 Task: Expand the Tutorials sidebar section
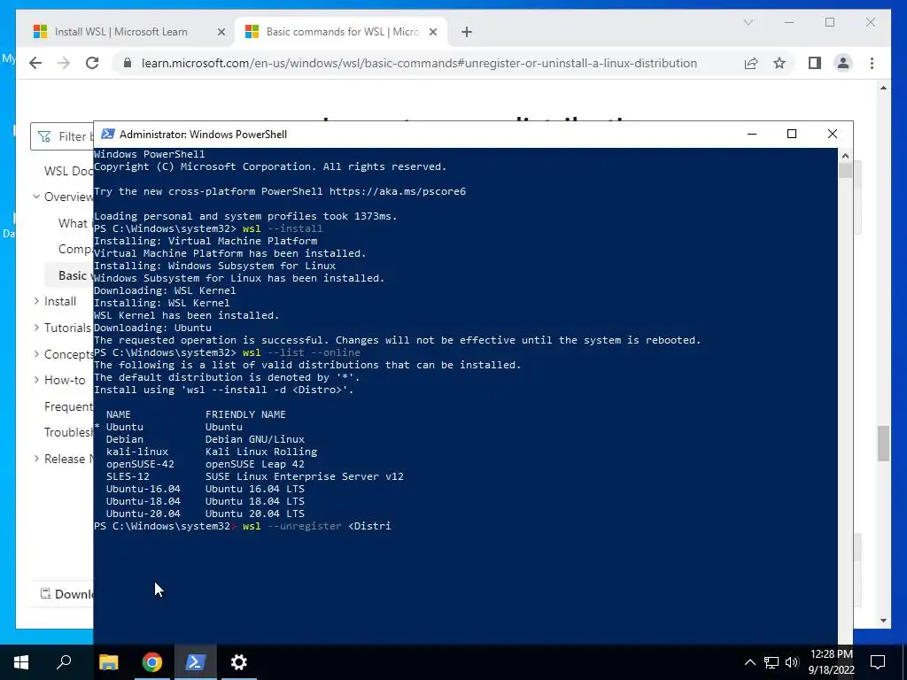(x=36, y=328)
